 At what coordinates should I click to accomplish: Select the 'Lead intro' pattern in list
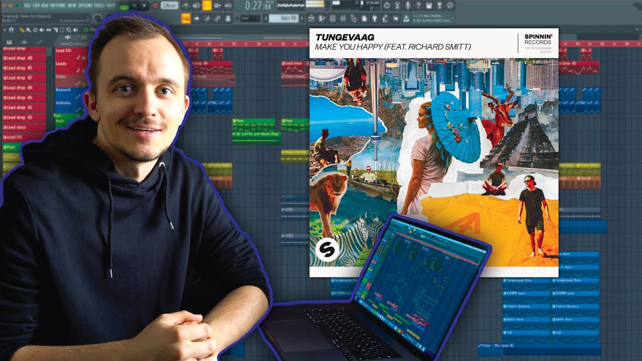(24, 127)
